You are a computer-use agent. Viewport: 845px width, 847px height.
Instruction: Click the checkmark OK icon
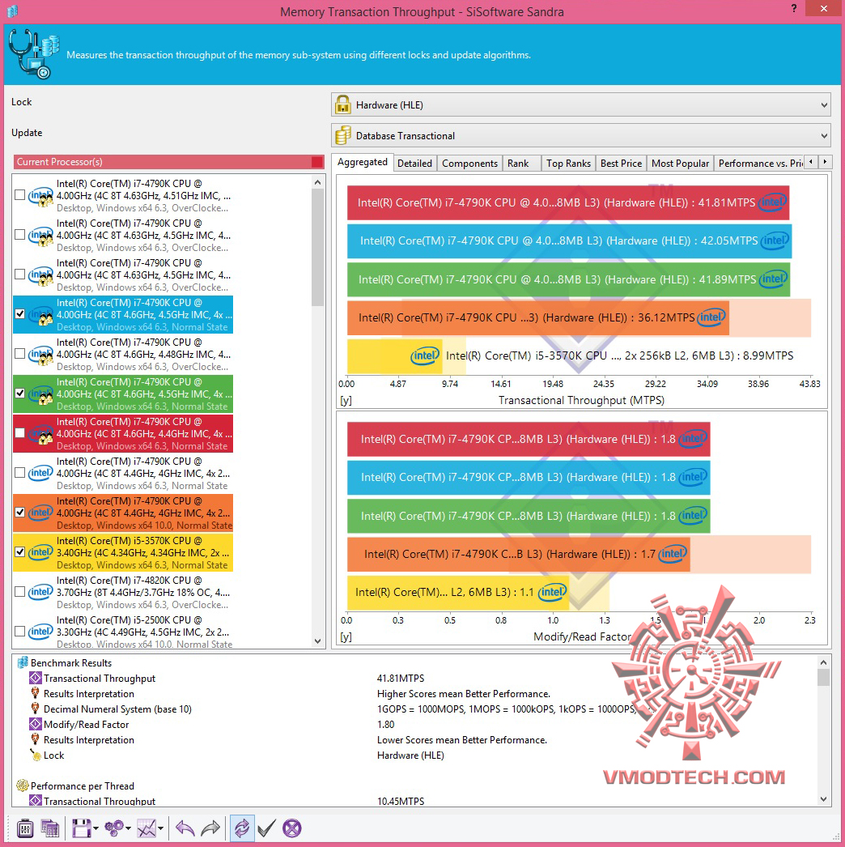click(x=267, y=828)
